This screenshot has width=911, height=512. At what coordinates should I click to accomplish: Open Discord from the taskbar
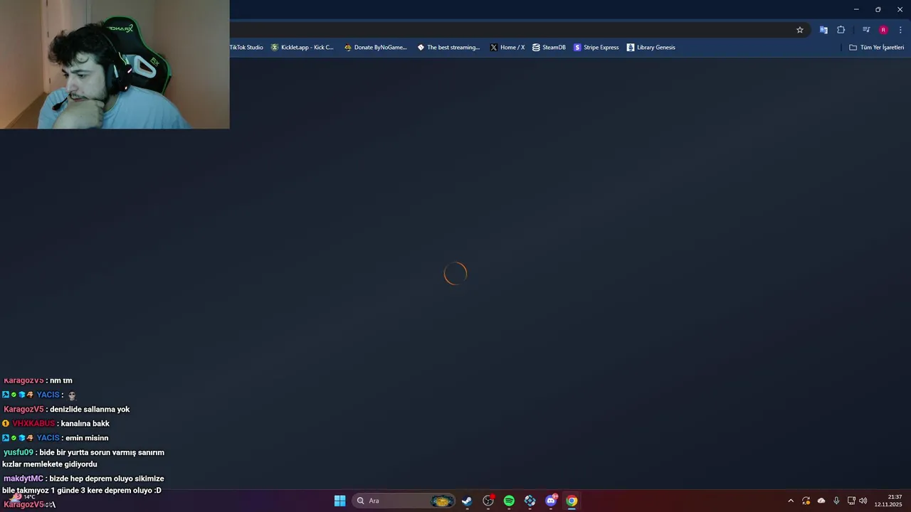tap(551, 501)
